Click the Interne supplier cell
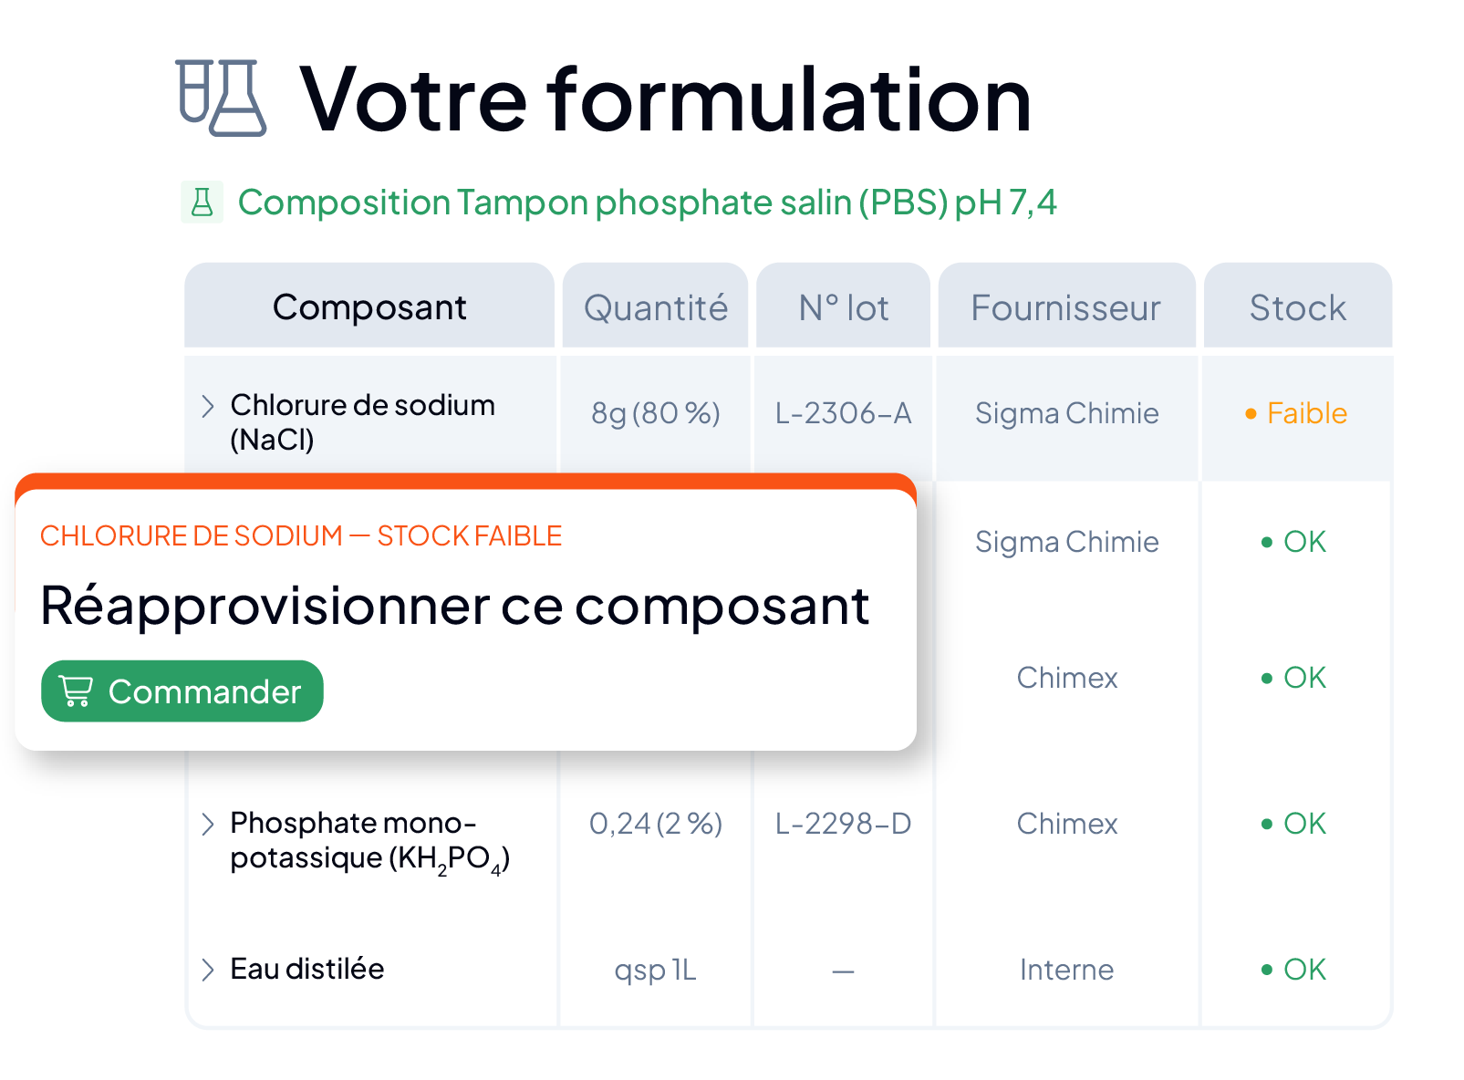 tap(1066, 970)
